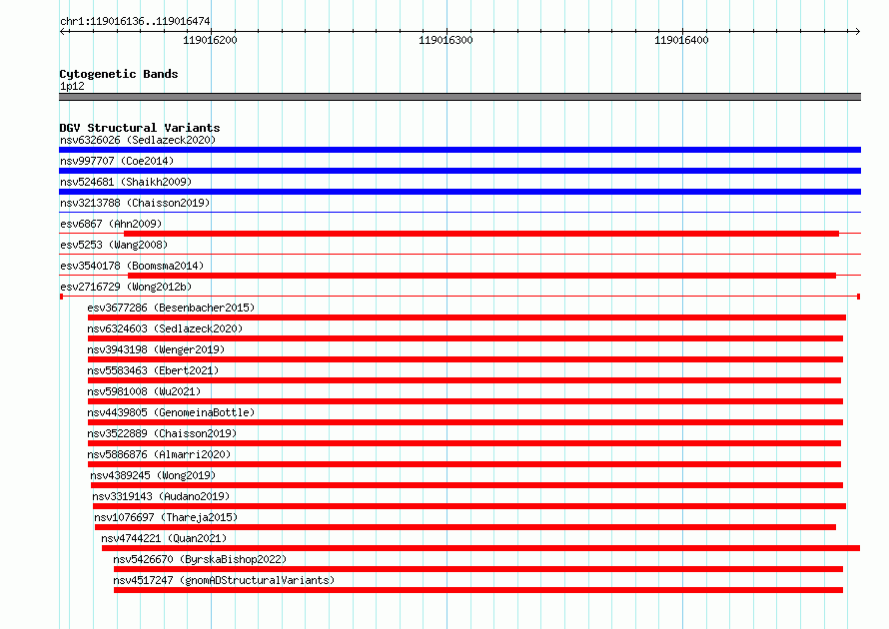Click the red bar under esv3677286
This screenshot has width=889, height=629.
tap(466, 317)
